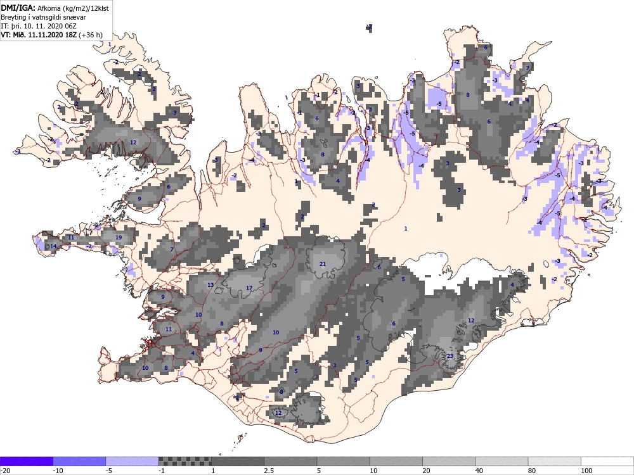634x475 pixels.
Task: Click the dark violet -20 to -10 legend swatch
Action: point(27,461)
